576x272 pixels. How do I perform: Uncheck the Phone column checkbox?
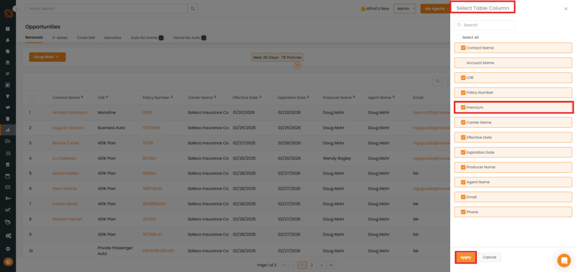click(463, 212)
